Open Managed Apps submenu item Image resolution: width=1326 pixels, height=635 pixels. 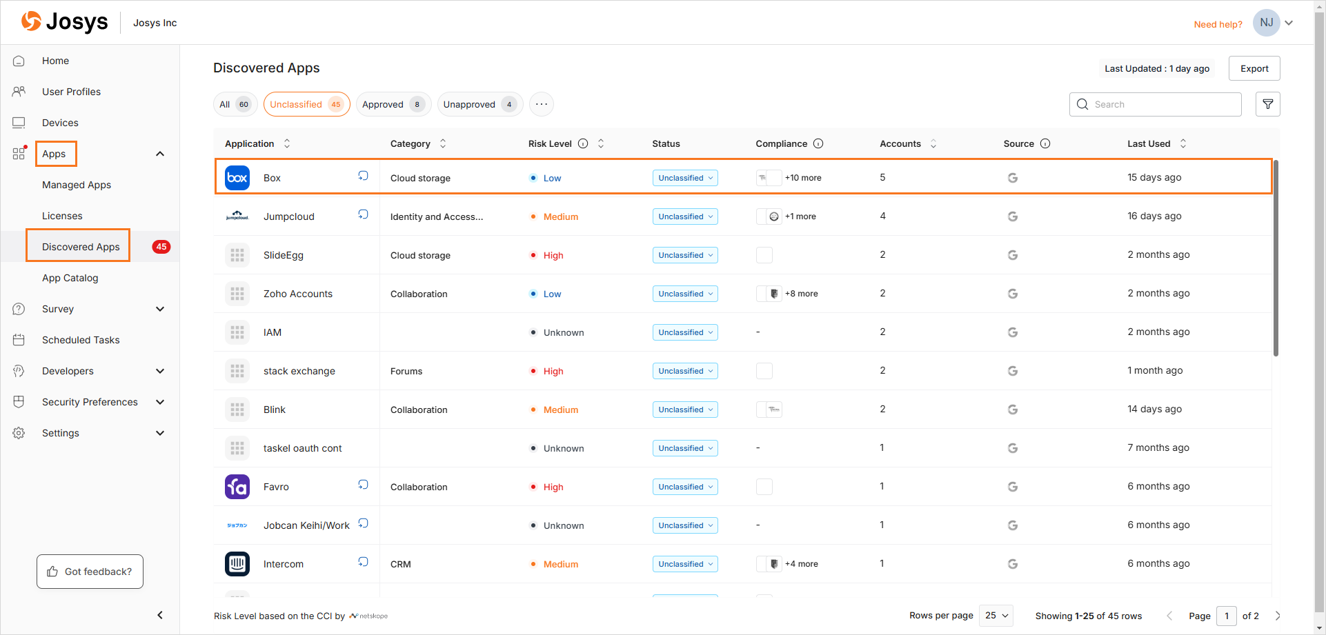(x=77, y=185)
